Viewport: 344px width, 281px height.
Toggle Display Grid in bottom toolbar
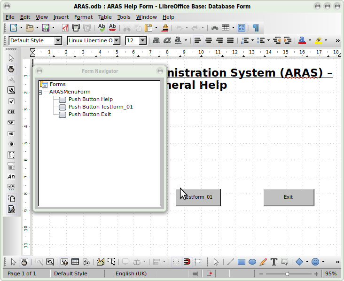(176, 262)
